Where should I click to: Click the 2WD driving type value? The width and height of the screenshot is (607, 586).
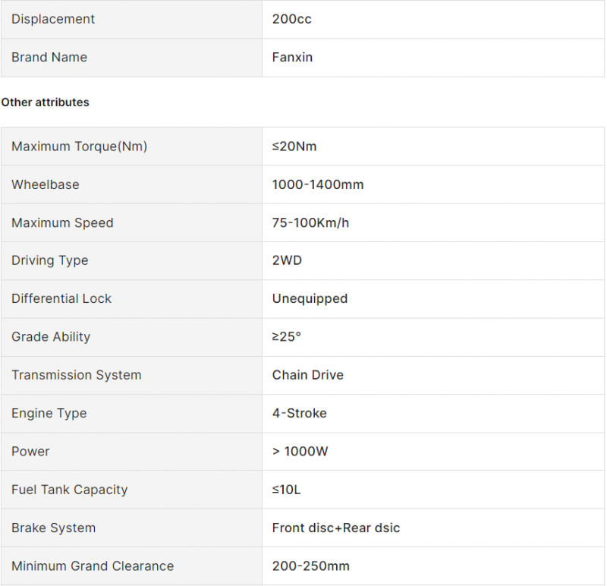pyautogui.click(x=287, y=260)
